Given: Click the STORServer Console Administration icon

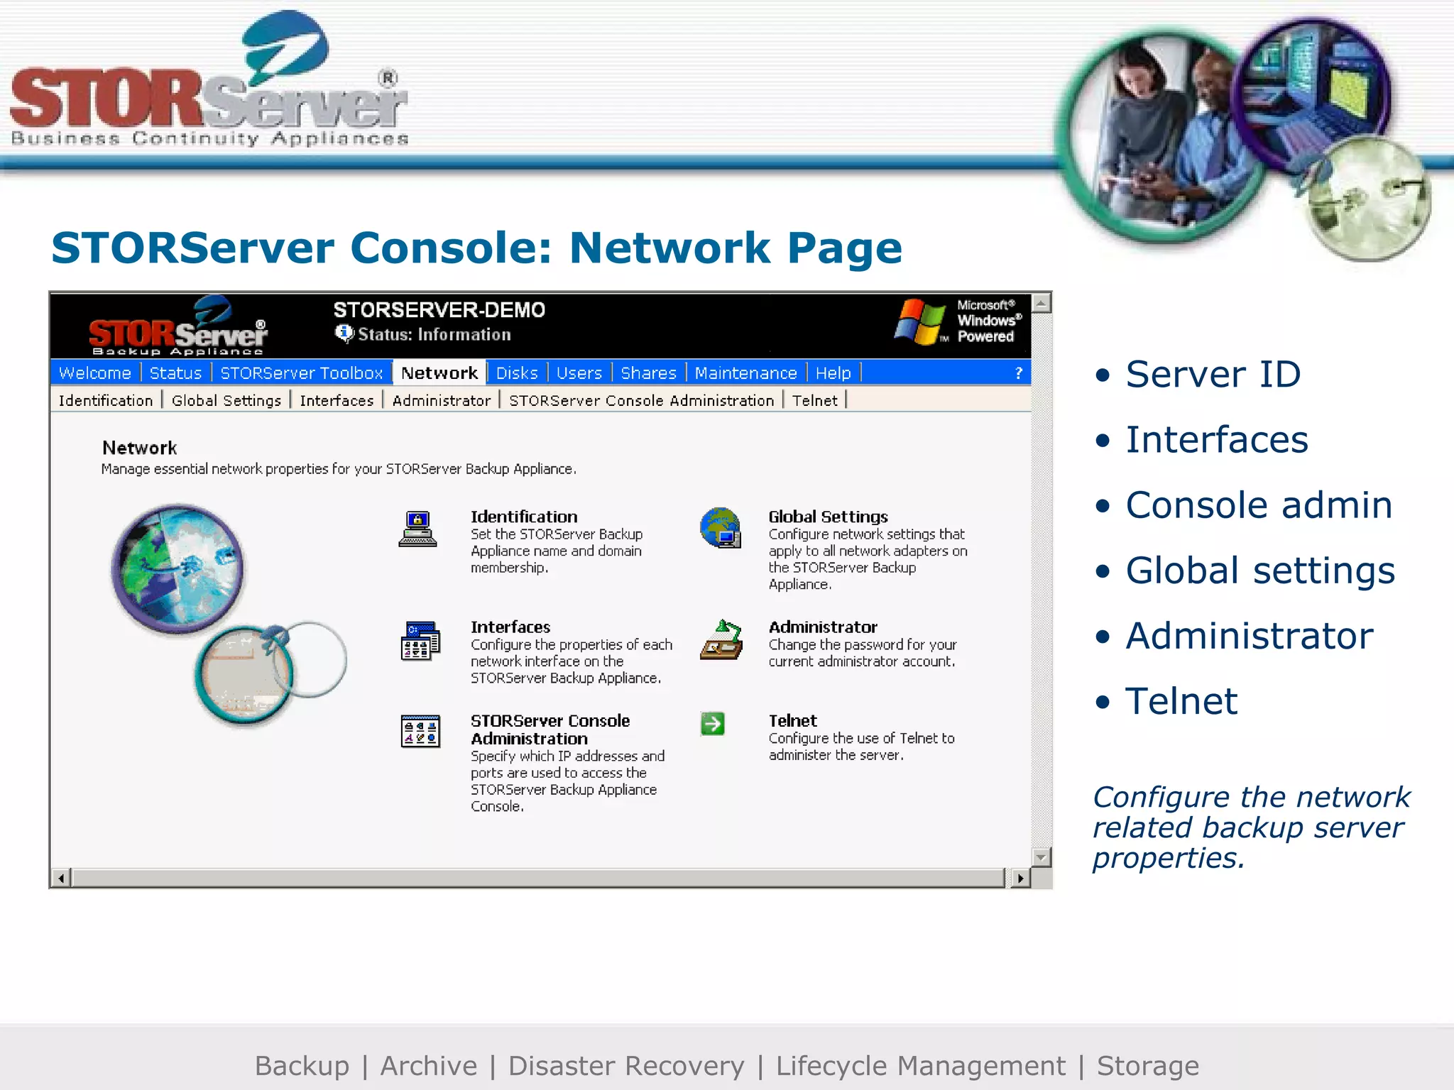Looking at the screenshot, I should (420, 731).
